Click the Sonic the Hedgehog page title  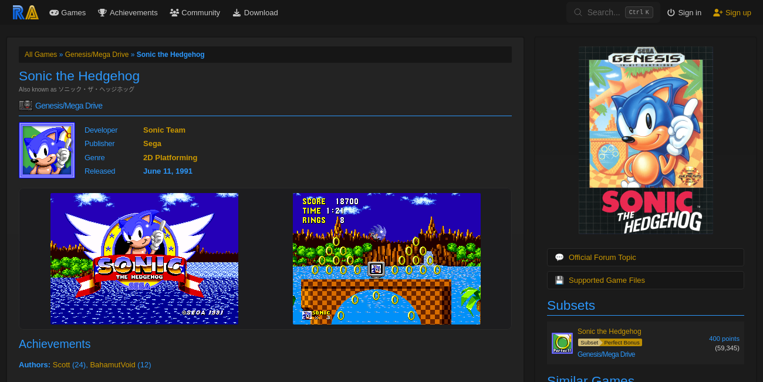(79, 76)
